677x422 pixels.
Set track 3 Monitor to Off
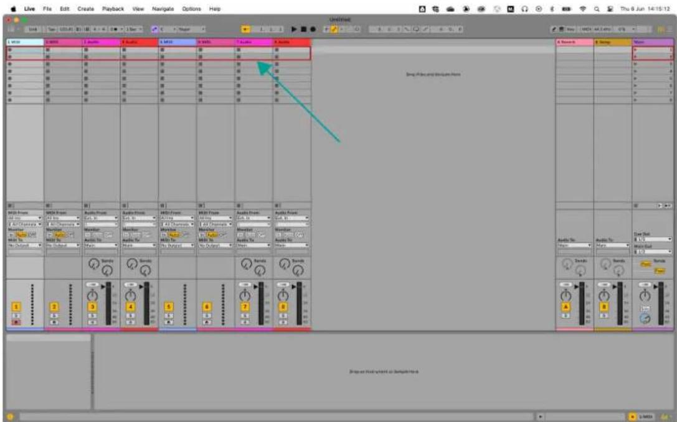tap(108, 235)
